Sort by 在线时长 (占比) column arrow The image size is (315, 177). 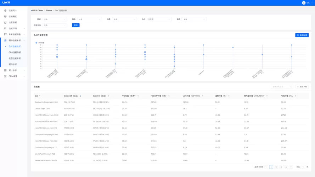(x=108, y=96)
